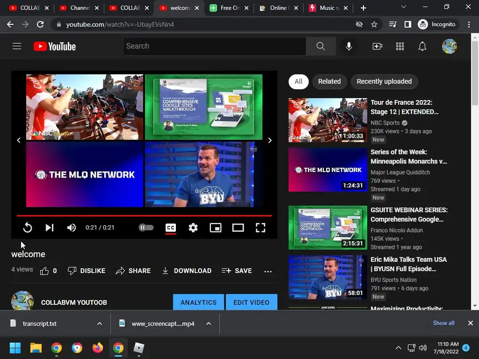Viewport: 479px width, 359px height.
Task: Open the YouTube apps grid icon
Action: click(x=400, y=46)
